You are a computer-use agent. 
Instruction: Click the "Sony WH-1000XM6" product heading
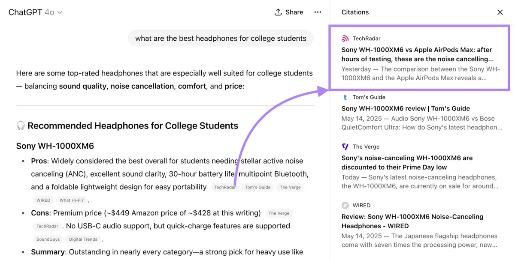tap(55, 146)
